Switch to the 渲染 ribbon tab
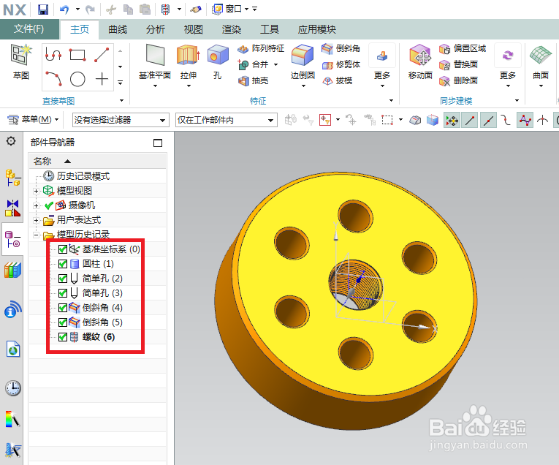Image resolution: width=559 pixels, height=465 pixels. click(x=232, y=29)
